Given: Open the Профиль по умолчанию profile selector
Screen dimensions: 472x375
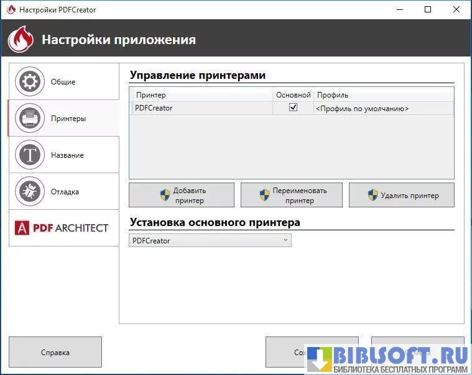Looking at the screenshot, I should tap(383, 108).
